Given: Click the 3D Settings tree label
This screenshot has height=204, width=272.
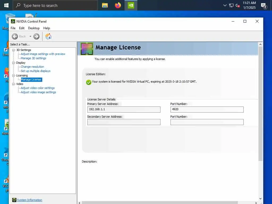Looking at the screenshot, I should 24,50.
